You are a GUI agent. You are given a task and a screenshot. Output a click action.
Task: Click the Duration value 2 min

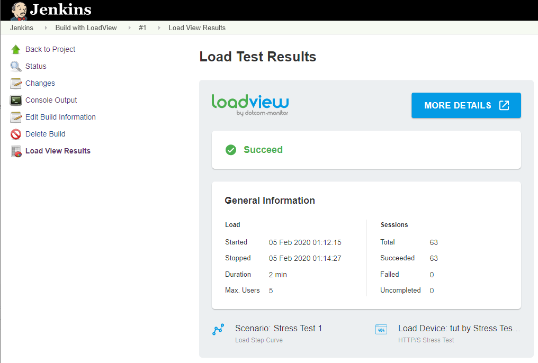[278, 275]
